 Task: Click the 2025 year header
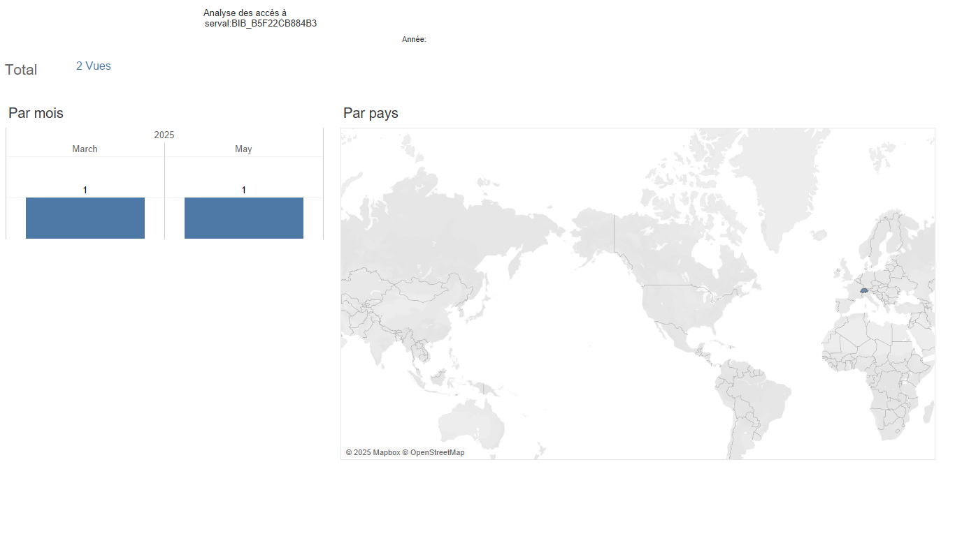pos(164,135)
